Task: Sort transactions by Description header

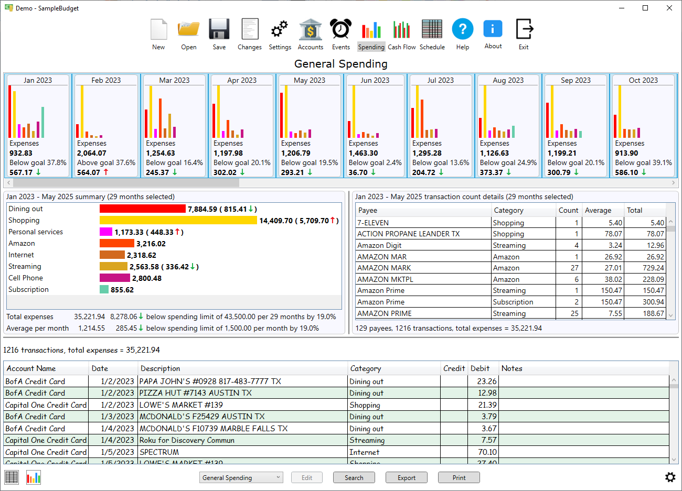Action: point(243,368)
